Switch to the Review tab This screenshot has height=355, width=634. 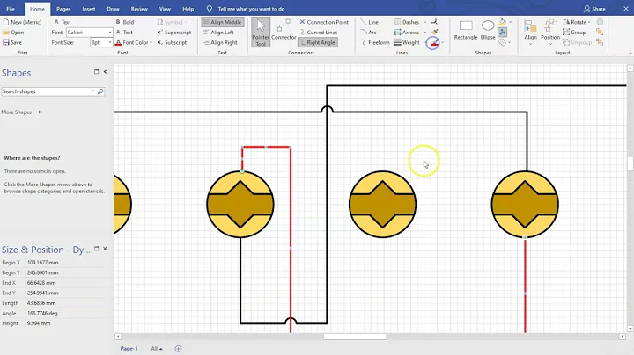pyautogui.click(x=139, y=9)
